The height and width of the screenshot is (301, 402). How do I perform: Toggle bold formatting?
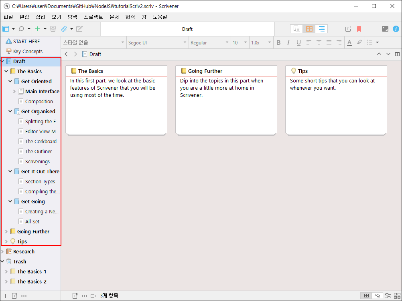pos(278,42)
